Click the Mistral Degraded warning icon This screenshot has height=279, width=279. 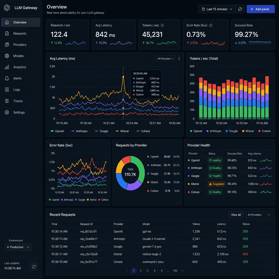[x=210, y=184]
